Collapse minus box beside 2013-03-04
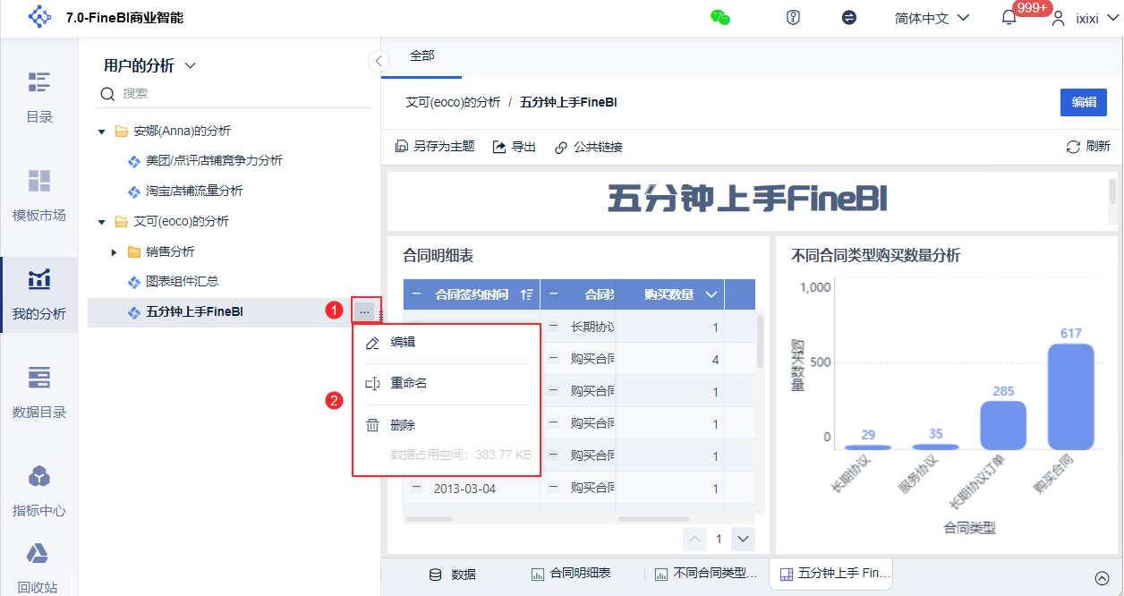 tap(416, 489)
